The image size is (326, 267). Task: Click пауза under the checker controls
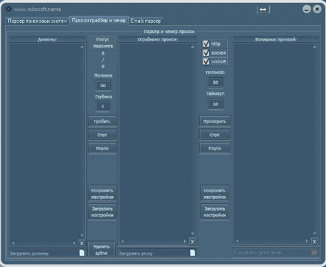[x=214, y=148]
